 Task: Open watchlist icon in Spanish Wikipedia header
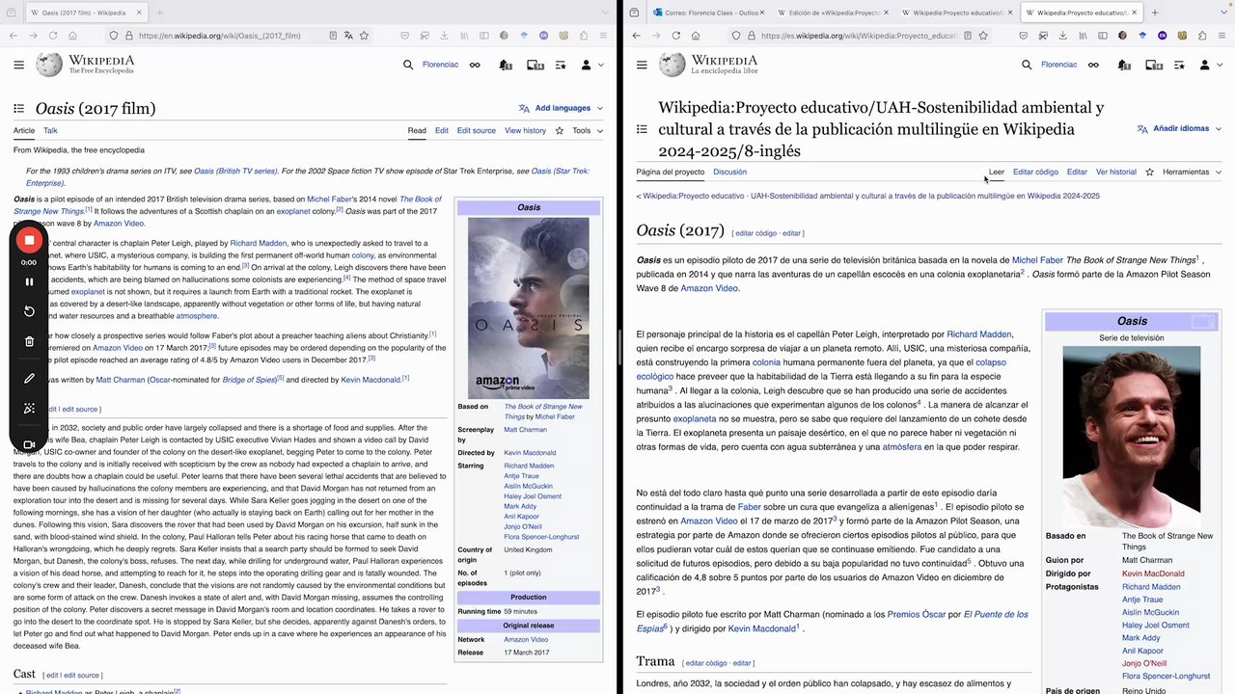pos(1179,65)
